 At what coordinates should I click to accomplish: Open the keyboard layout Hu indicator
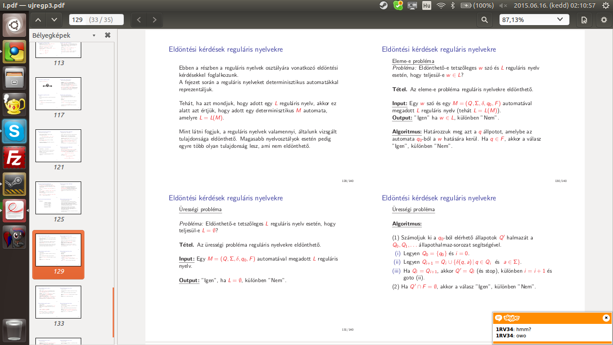click(427, 5)
